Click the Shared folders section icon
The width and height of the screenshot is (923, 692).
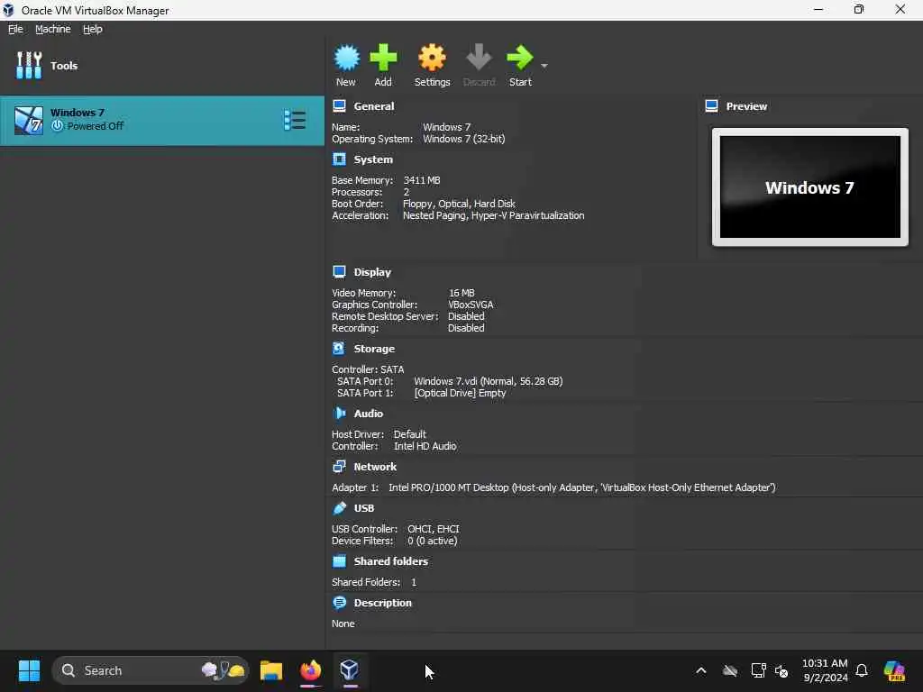339,561
